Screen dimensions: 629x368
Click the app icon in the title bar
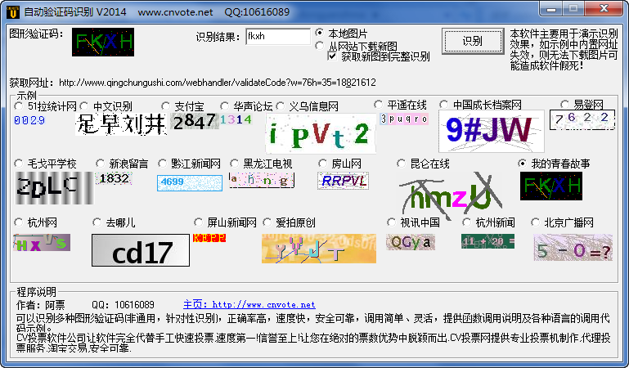click(x=11, y=11)
